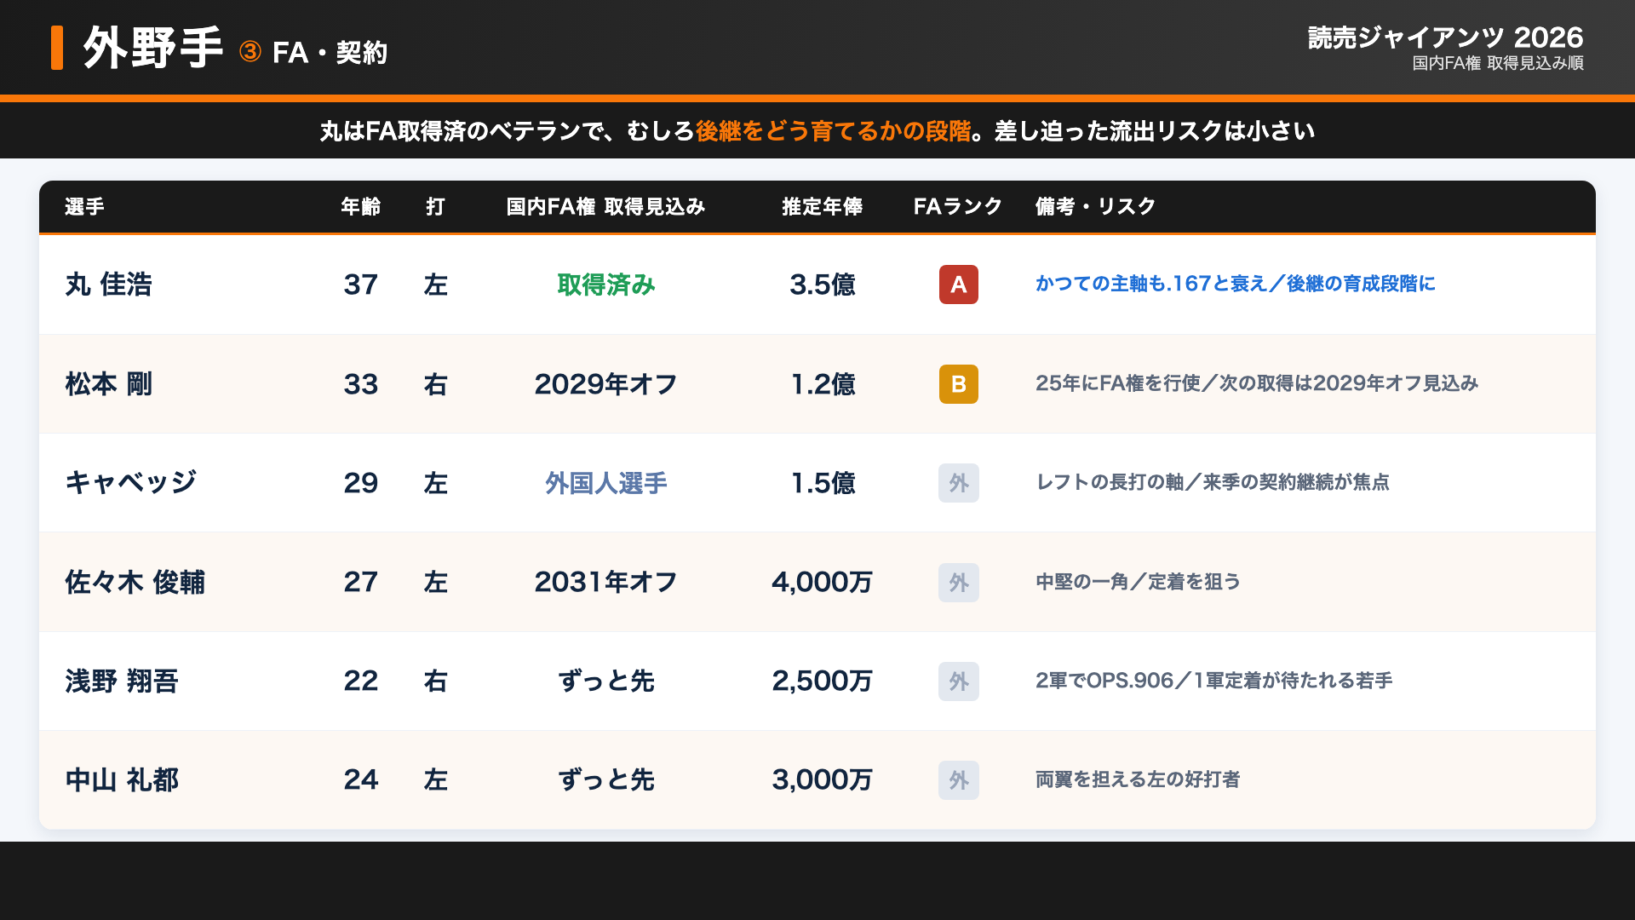
Task: Click the orange phrase 後継をどう育てるかの段階
Action: (833, 130)
